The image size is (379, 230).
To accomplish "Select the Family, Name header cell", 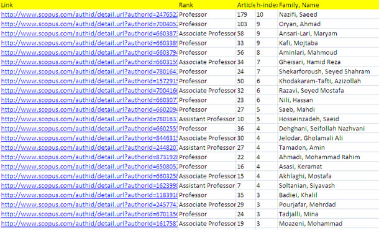I will pyautogui.click(x=329, y=5).
